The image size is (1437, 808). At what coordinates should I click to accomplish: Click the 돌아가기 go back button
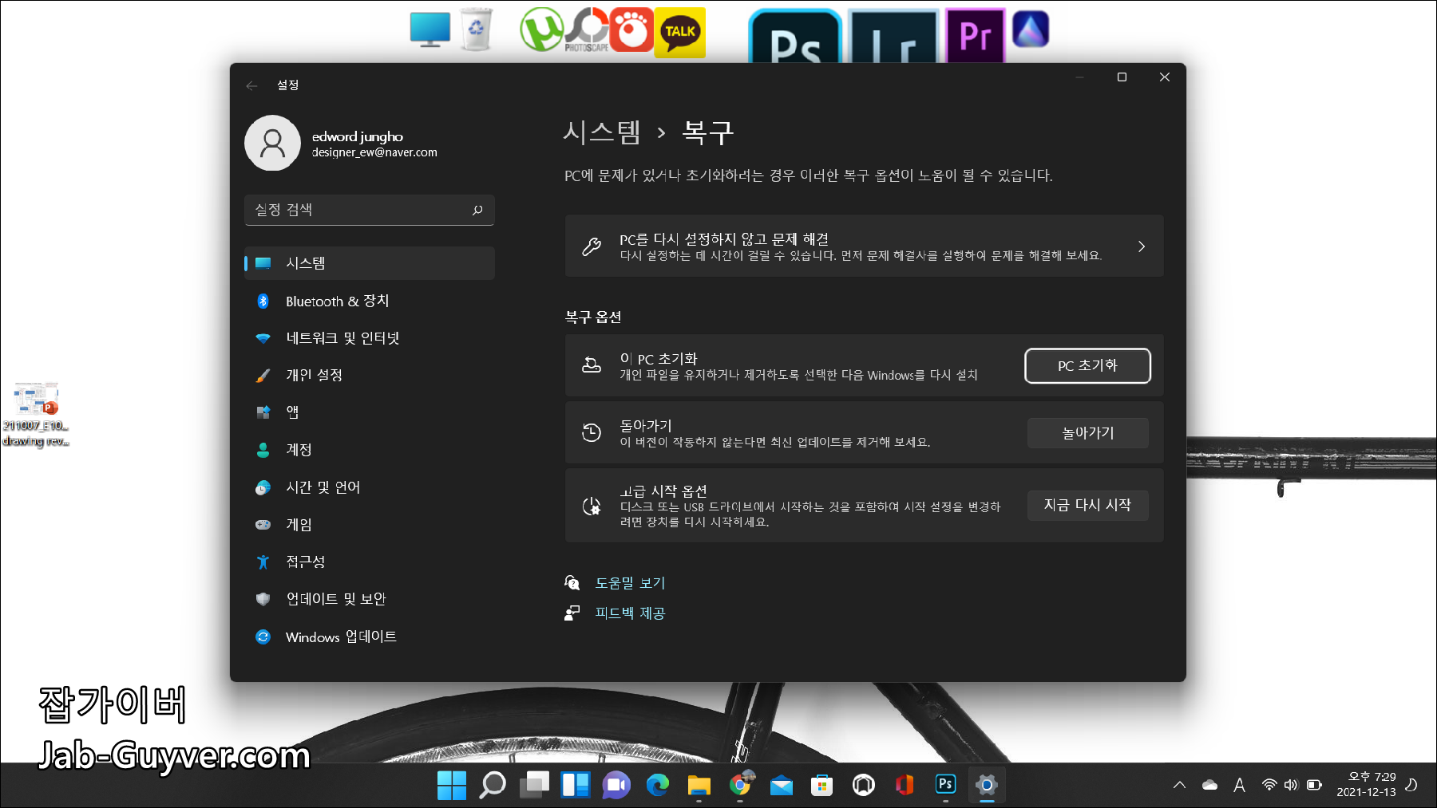(x=1087, y=433)
